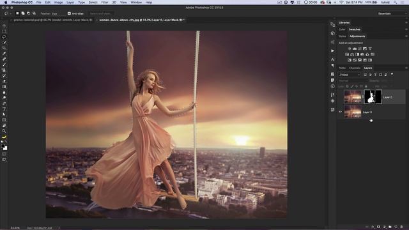
Task: Click the add layer mask icon
Action: [378, 227]
